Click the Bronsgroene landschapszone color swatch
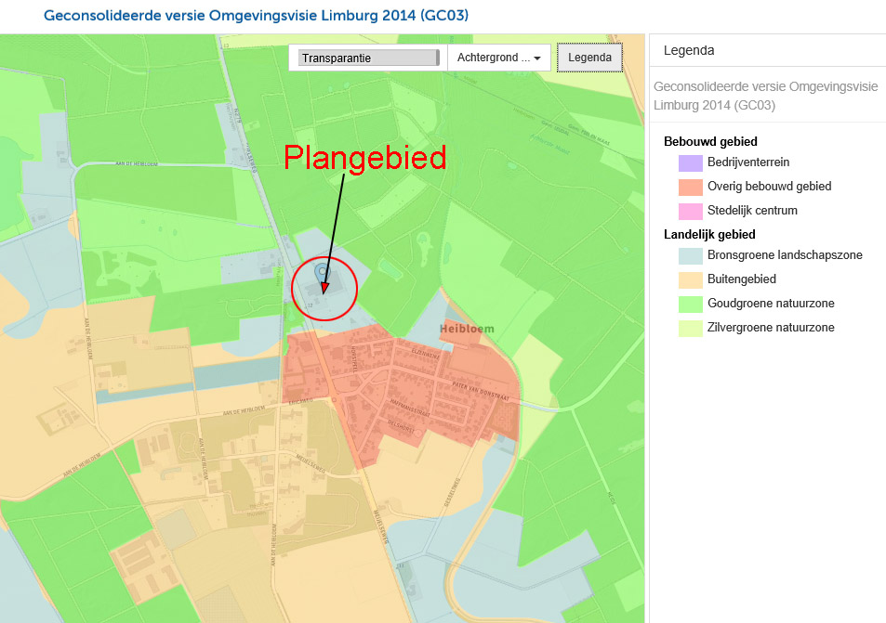 click(690, 255)
